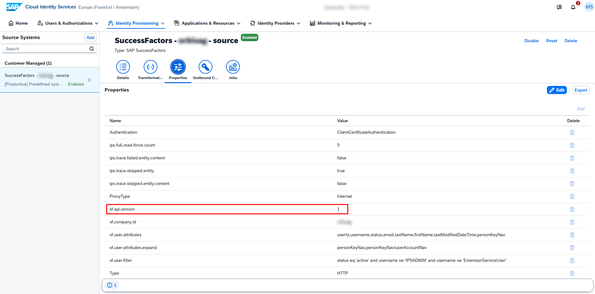Click the sf.company.id property name
This screenshot has height=294, width=595.
[123, 222]
